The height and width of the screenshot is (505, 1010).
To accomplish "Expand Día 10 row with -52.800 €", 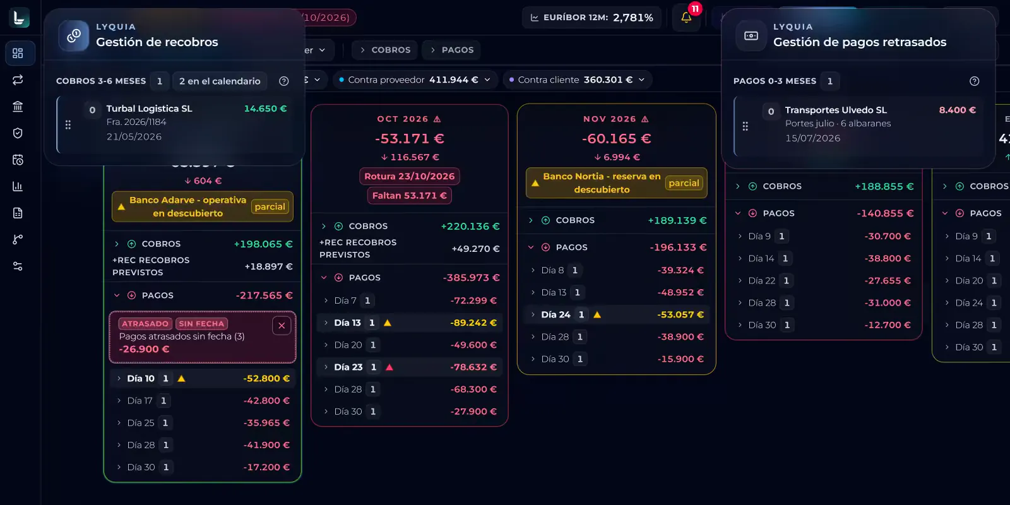I will coord(203,378).
